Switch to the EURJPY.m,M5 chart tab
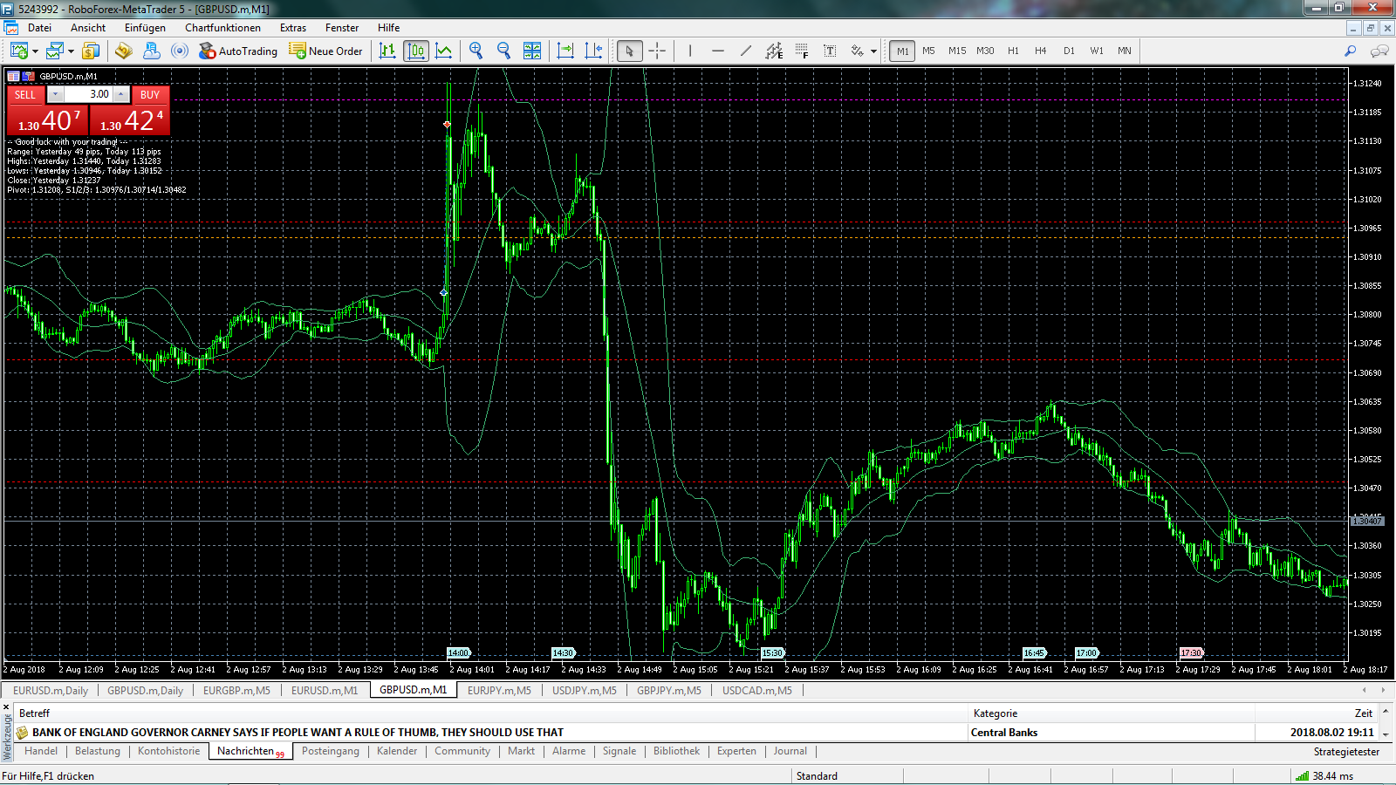This screenshot has height=785, width=1396. [x=499, y=690]
